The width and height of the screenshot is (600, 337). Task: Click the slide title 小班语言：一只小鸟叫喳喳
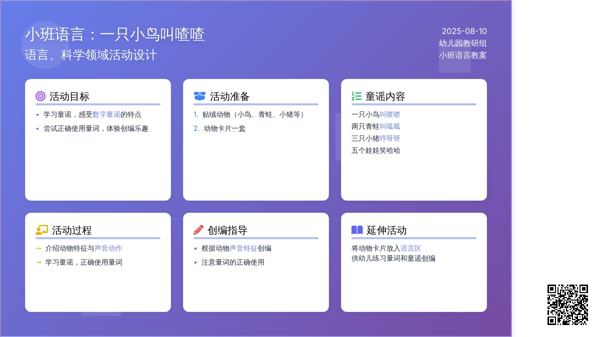pos(115,34)
